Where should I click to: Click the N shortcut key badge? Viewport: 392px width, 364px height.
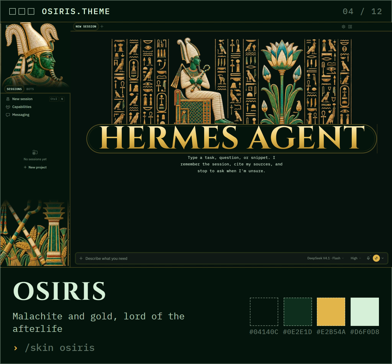(62, 99)
